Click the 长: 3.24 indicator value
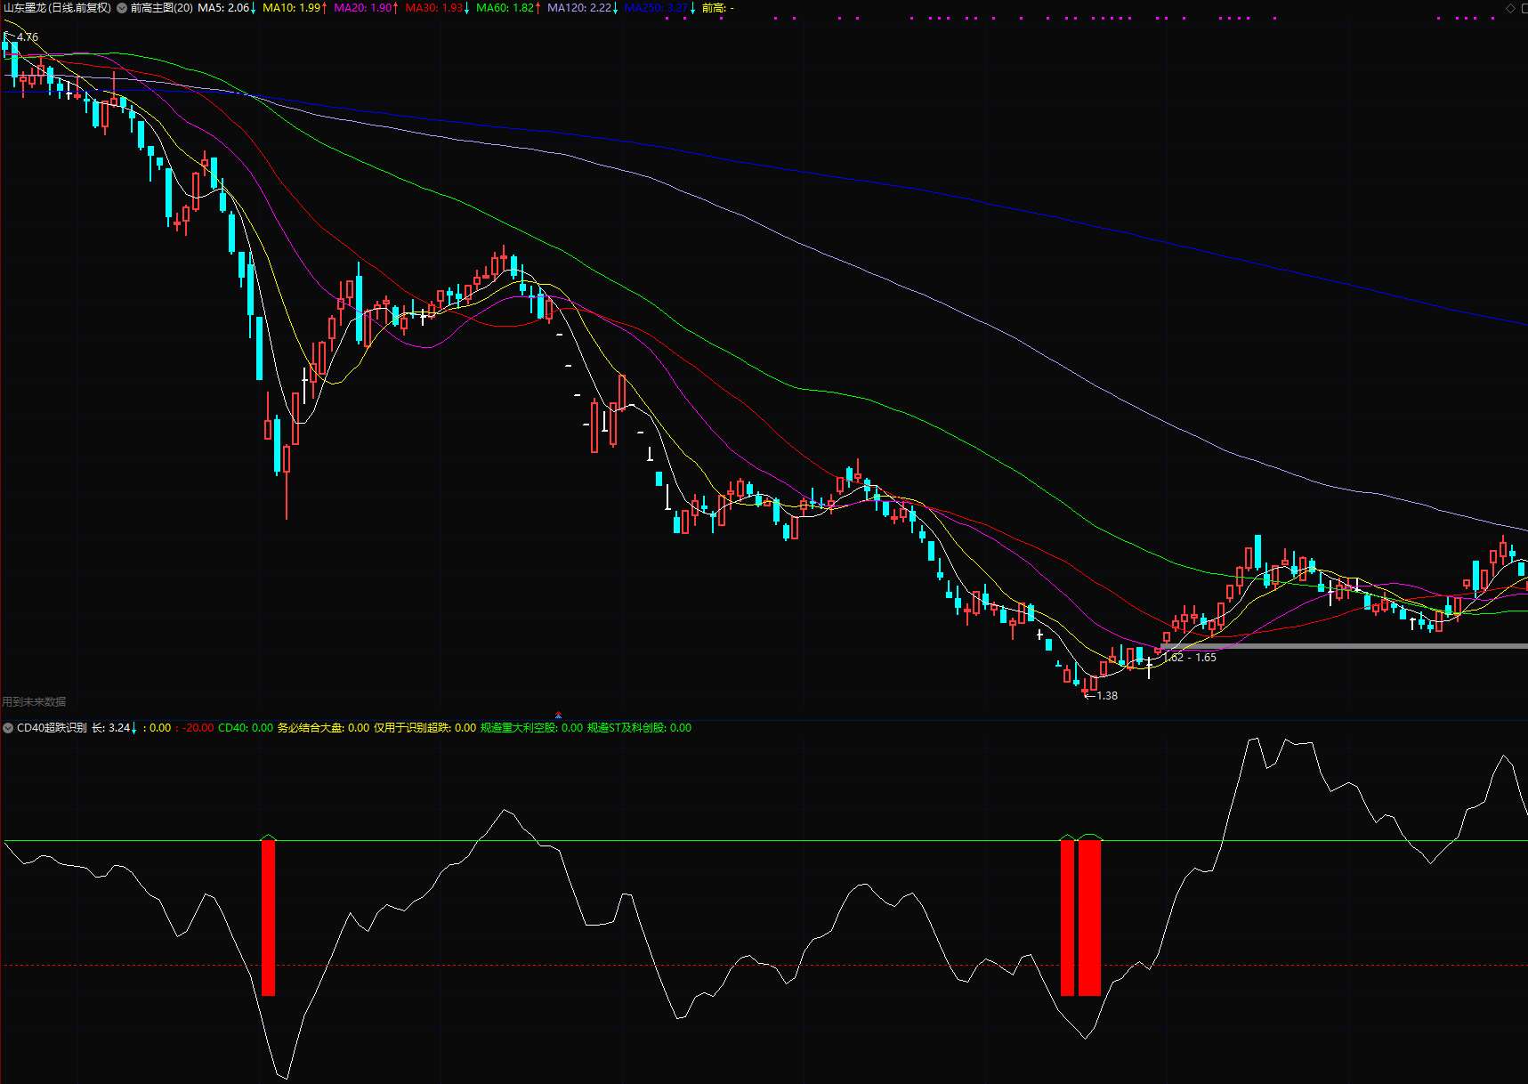The width and height of the screenshot is (1528, 1084). tap(111, 728)
